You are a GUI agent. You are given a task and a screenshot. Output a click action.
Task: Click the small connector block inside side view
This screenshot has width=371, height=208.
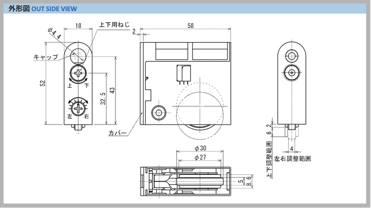(183, 72)
